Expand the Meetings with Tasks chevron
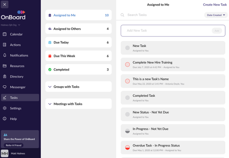Screen dimensions: 229x158 tap(50, 104)
